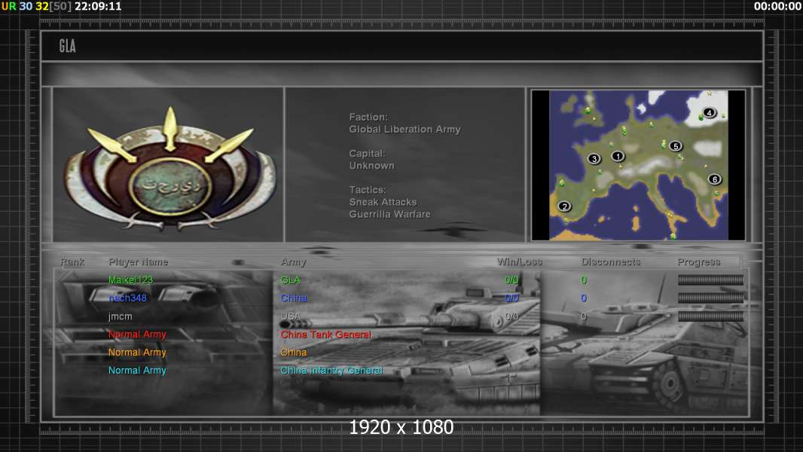Click the cyan Normal Army player
Screen dimensions: 803x452
point(137,370)
